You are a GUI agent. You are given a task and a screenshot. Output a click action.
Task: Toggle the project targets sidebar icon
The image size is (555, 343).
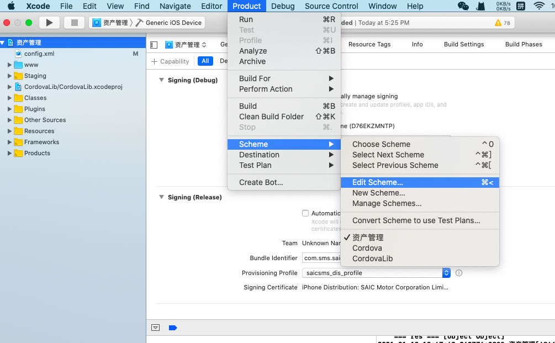[154, 45]
